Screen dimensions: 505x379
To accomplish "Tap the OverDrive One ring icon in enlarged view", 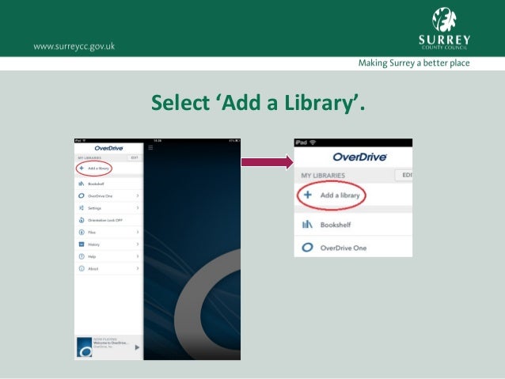I will [x=307, y=248].
